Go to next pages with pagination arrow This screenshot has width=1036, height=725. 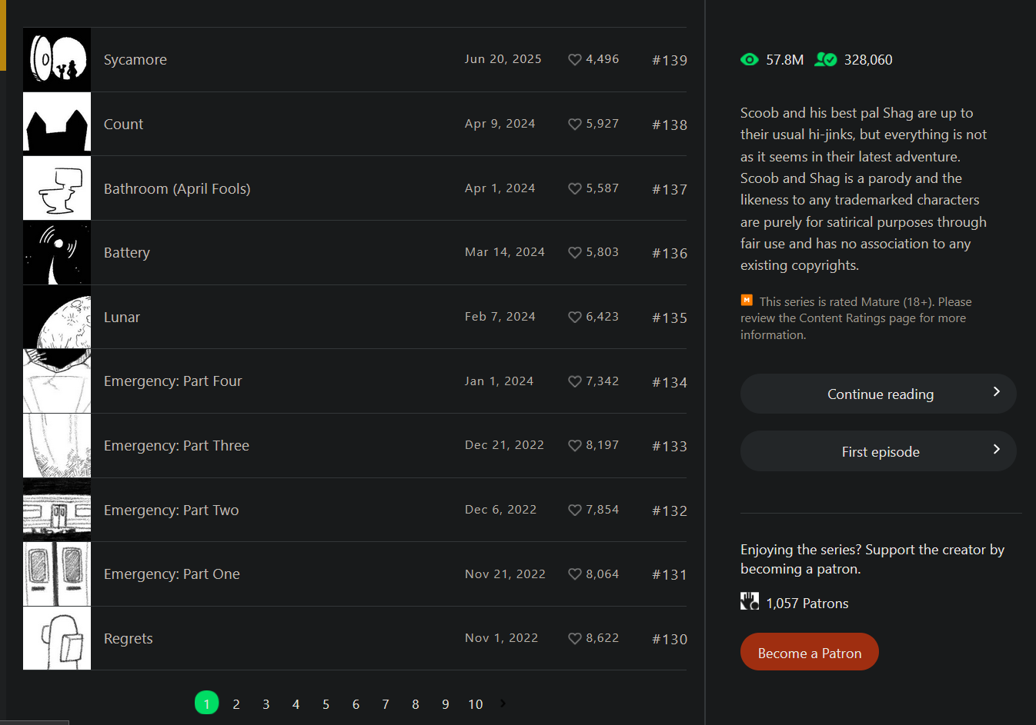point(503,703)
